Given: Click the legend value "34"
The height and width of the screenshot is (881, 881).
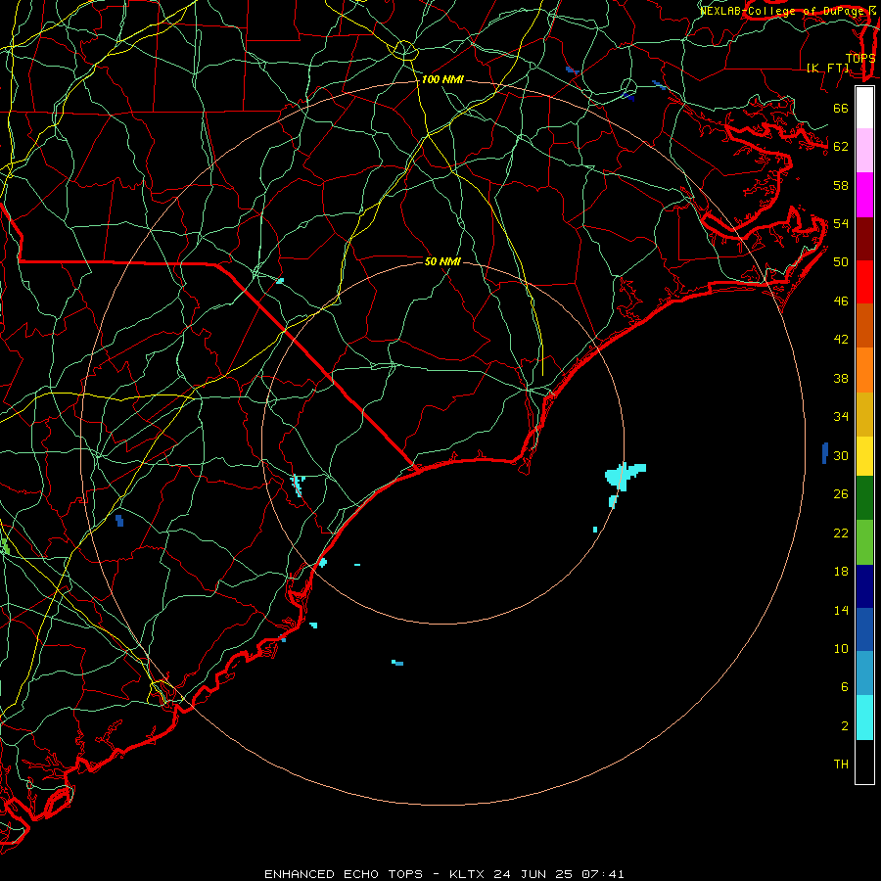Looking at the screenshot, I should click(841, 417).
